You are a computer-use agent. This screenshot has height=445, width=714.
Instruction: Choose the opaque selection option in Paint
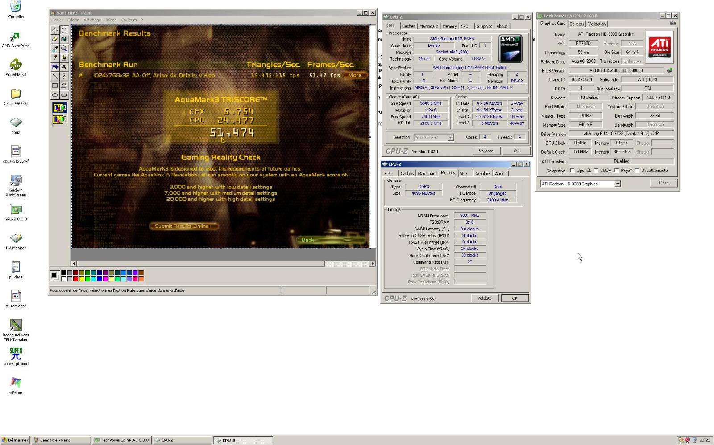[x=59, y=108]
